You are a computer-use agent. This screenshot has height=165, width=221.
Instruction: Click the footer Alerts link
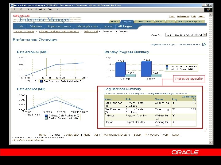87,135
